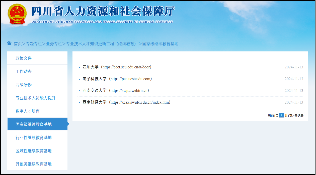
Task: Select 政策文件 in sidebar menu
Action: (x=24, y=58)
